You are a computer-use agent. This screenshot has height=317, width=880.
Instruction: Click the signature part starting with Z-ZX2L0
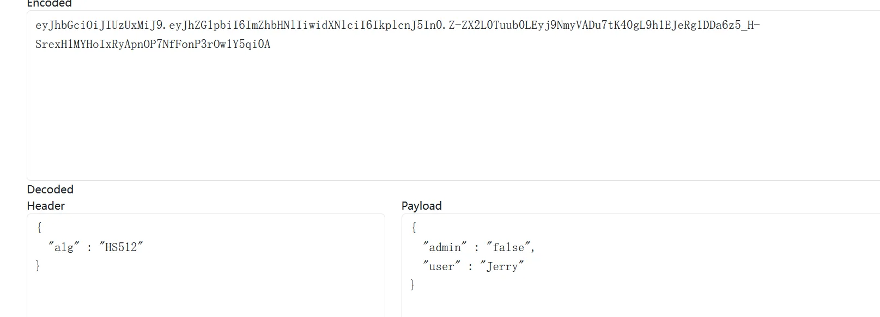click(x=599, y=25)
